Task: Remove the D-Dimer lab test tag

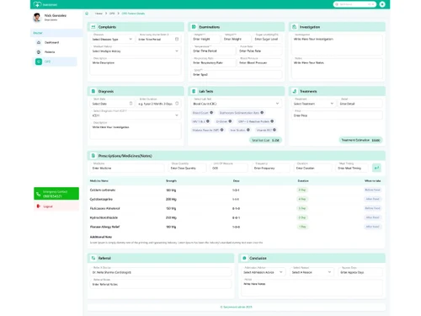Action: [230, 121]
